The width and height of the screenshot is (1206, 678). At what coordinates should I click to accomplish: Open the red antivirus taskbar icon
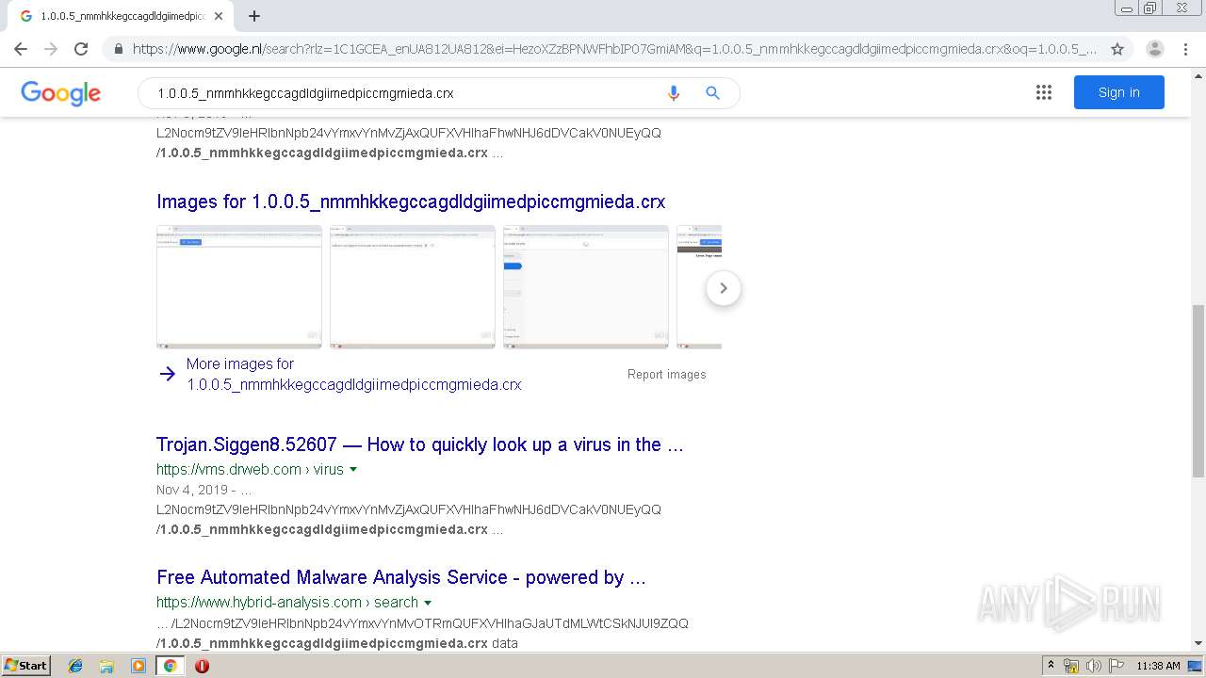(x=202, y=666)
